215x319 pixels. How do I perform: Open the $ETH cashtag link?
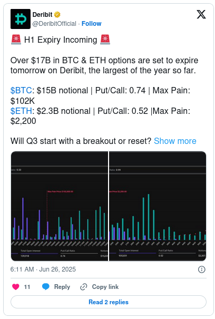coord(21,111)
